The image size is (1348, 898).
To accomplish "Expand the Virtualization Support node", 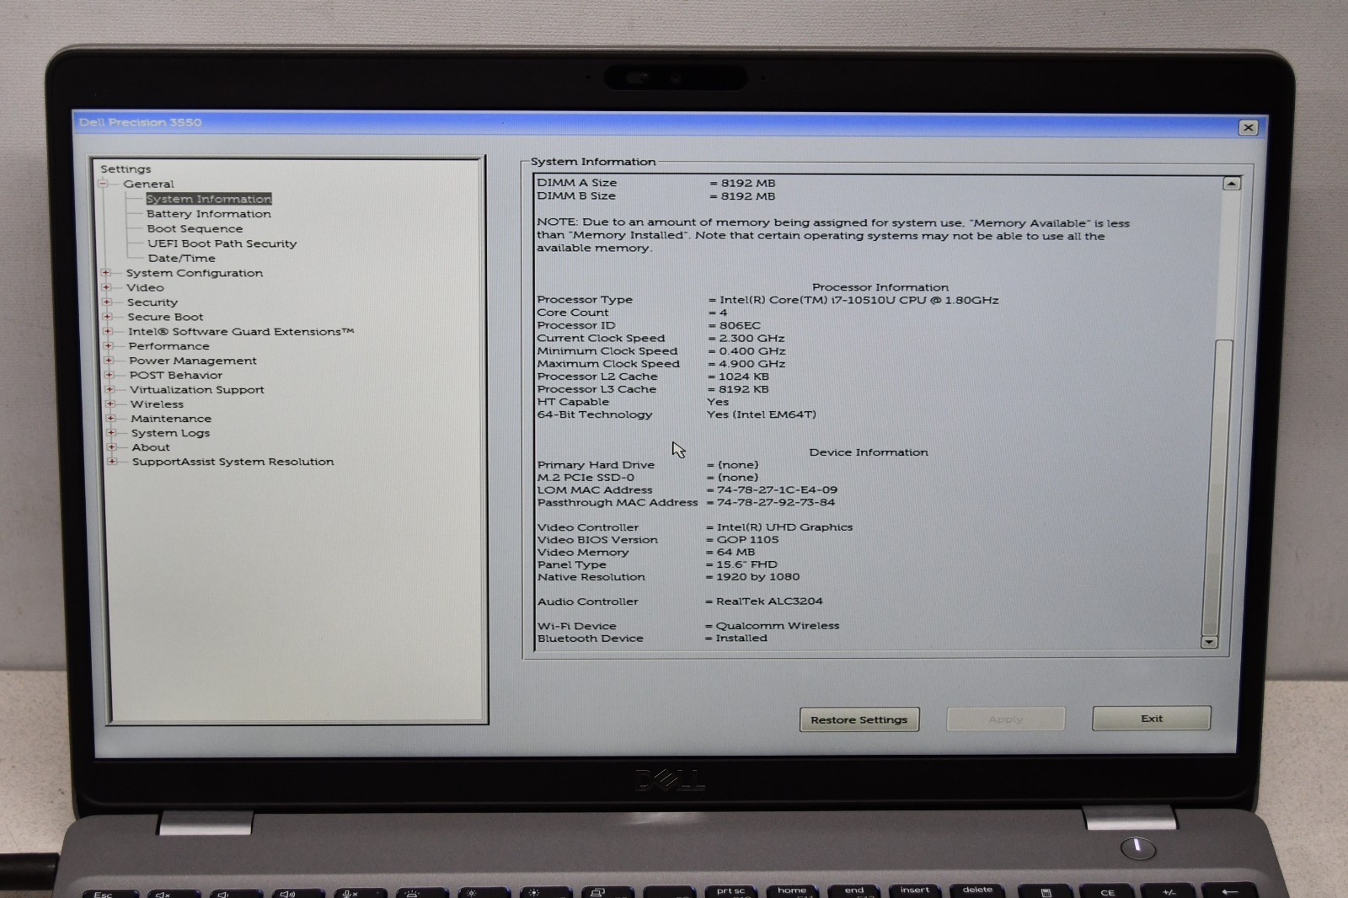I will (110, 389).
